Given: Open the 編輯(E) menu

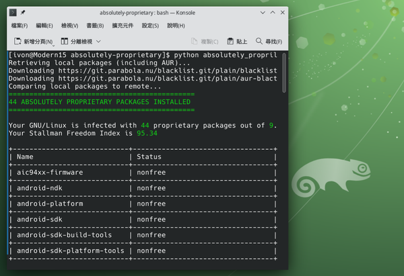Looking at the screenshot, I should (44, 26).
